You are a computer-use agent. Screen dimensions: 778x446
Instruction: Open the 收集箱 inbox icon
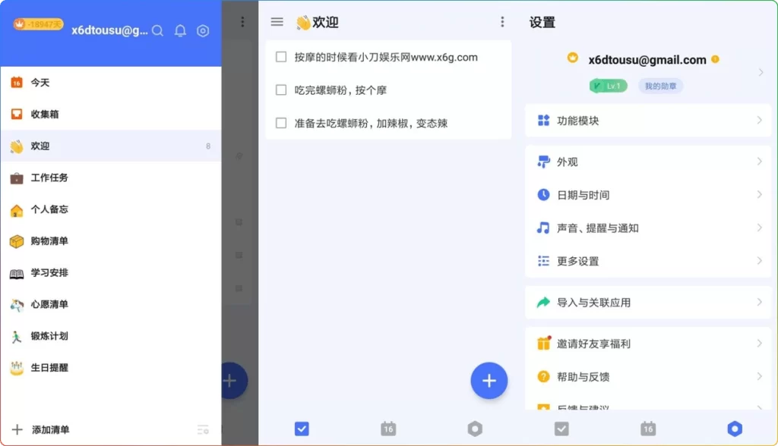tap(15, 114)
